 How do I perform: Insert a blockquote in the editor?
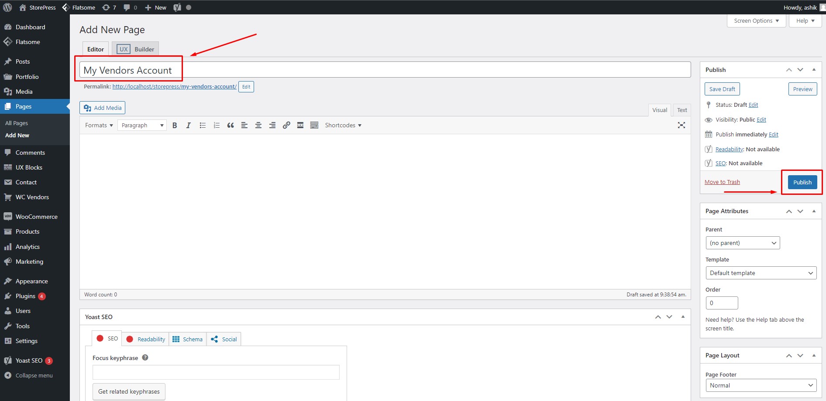click(x=231, y=126)
